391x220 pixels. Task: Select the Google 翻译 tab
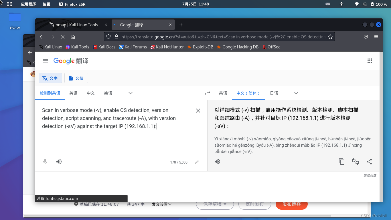[143, 25]
